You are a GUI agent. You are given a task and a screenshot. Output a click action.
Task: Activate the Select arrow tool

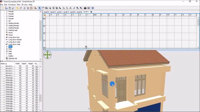pyautogui.click(x=40, y=8)
